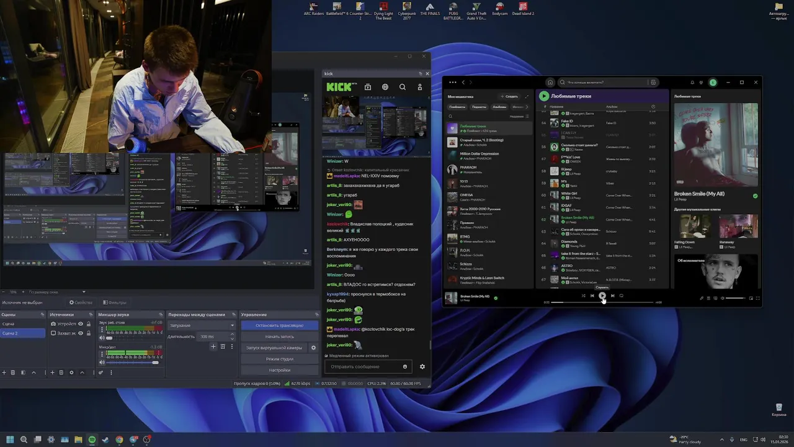Open Spotify connect to device icon
The width and height of the screenshot is (794, 447).
715,298
